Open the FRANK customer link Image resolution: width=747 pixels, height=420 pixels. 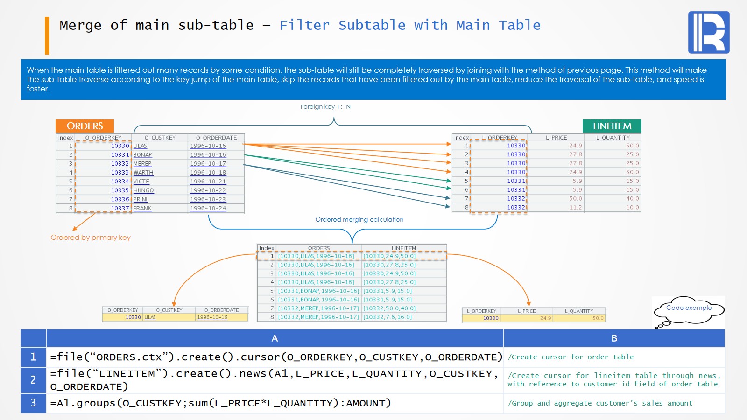pyautogui.click(x=142, y=209)
